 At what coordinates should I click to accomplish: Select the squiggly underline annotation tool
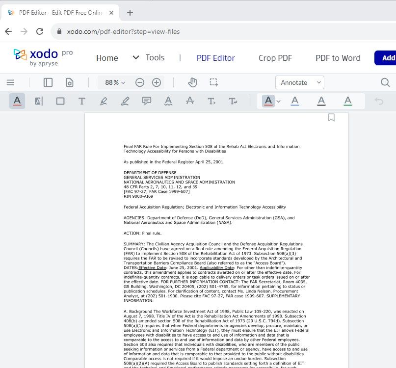pyautogui.click(x=169, y=101)
